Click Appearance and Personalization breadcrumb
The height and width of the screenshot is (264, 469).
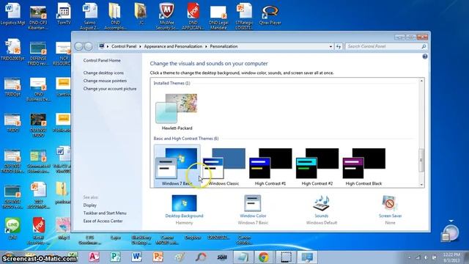point(173,46)
